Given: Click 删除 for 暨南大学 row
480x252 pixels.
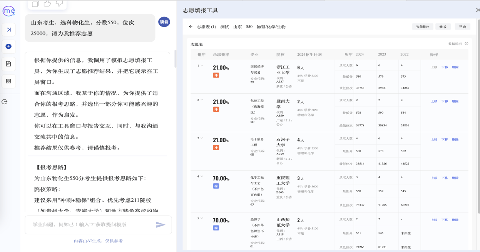Looking at the screenshot, I should pos(455,101).
